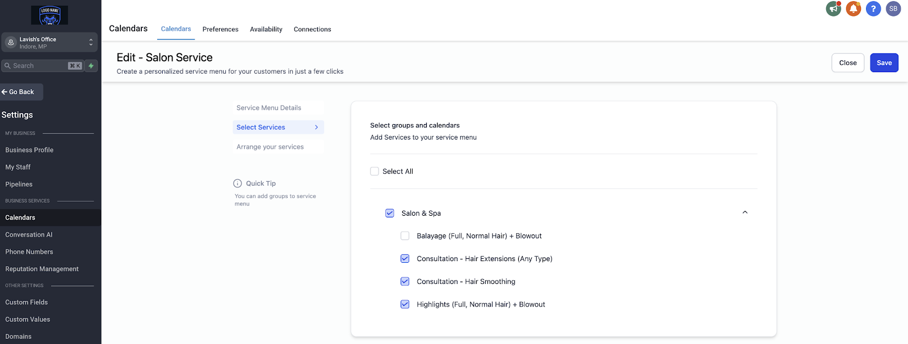The height and width of the screenshot is (344, 908).
Task: Click the Quick Tip info icon
Action: click(238, 183)
